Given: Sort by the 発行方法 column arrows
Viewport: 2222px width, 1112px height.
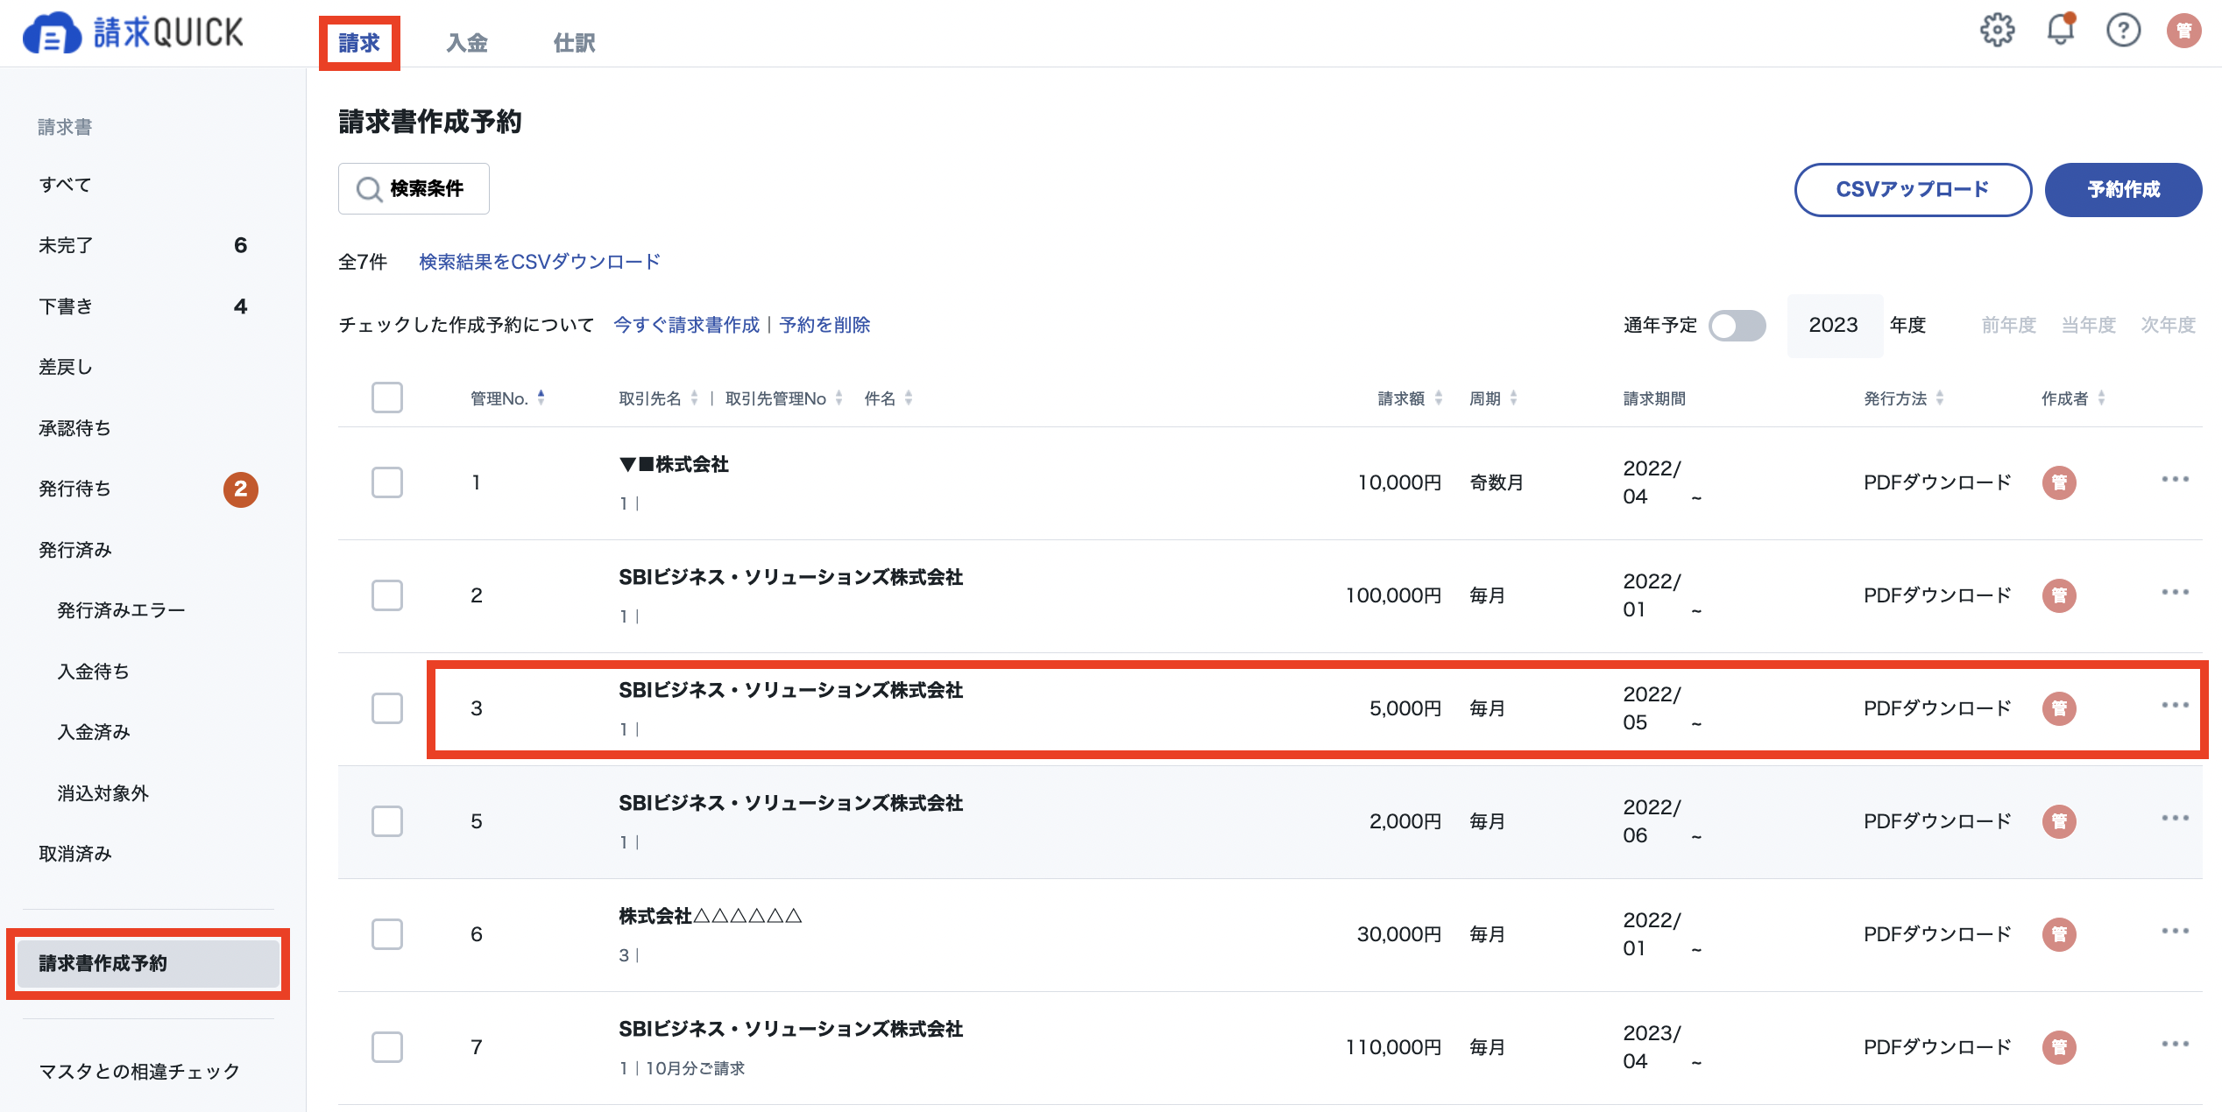Looking at the screenshot, I should (x=1940, y=398).
